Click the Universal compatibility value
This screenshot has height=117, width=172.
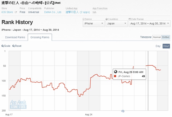pos(34,12)
